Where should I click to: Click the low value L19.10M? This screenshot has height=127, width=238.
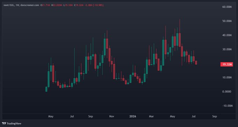pos(68,5)
